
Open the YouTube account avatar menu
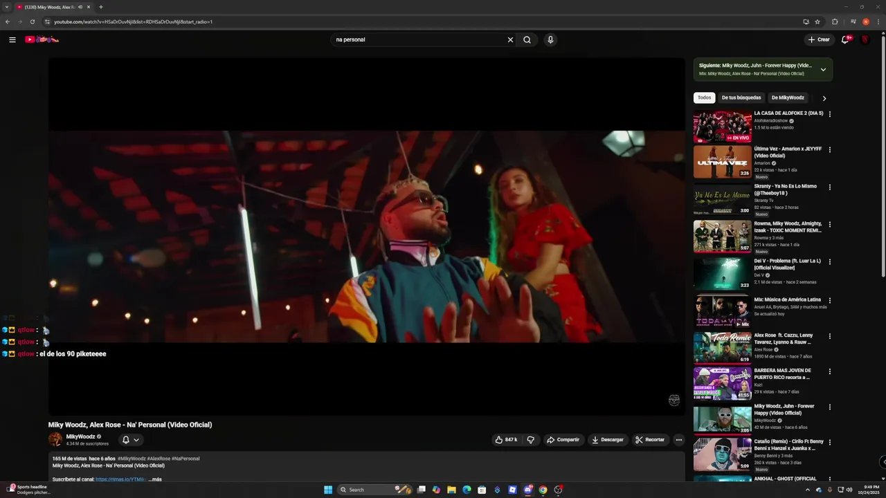[865, 39]
